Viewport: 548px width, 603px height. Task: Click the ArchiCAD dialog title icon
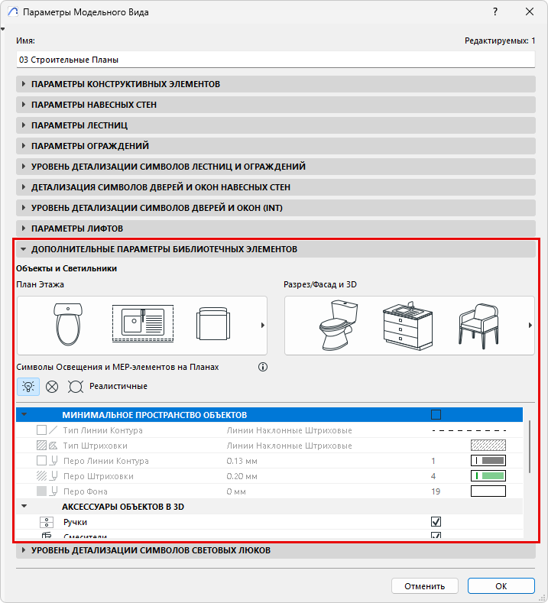[13, 12]
